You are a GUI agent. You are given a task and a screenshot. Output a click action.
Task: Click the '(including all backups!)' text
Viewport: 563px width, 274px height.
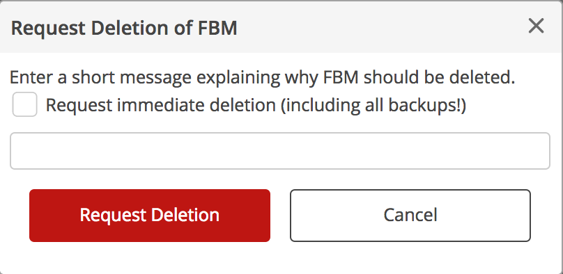[373, 105]
